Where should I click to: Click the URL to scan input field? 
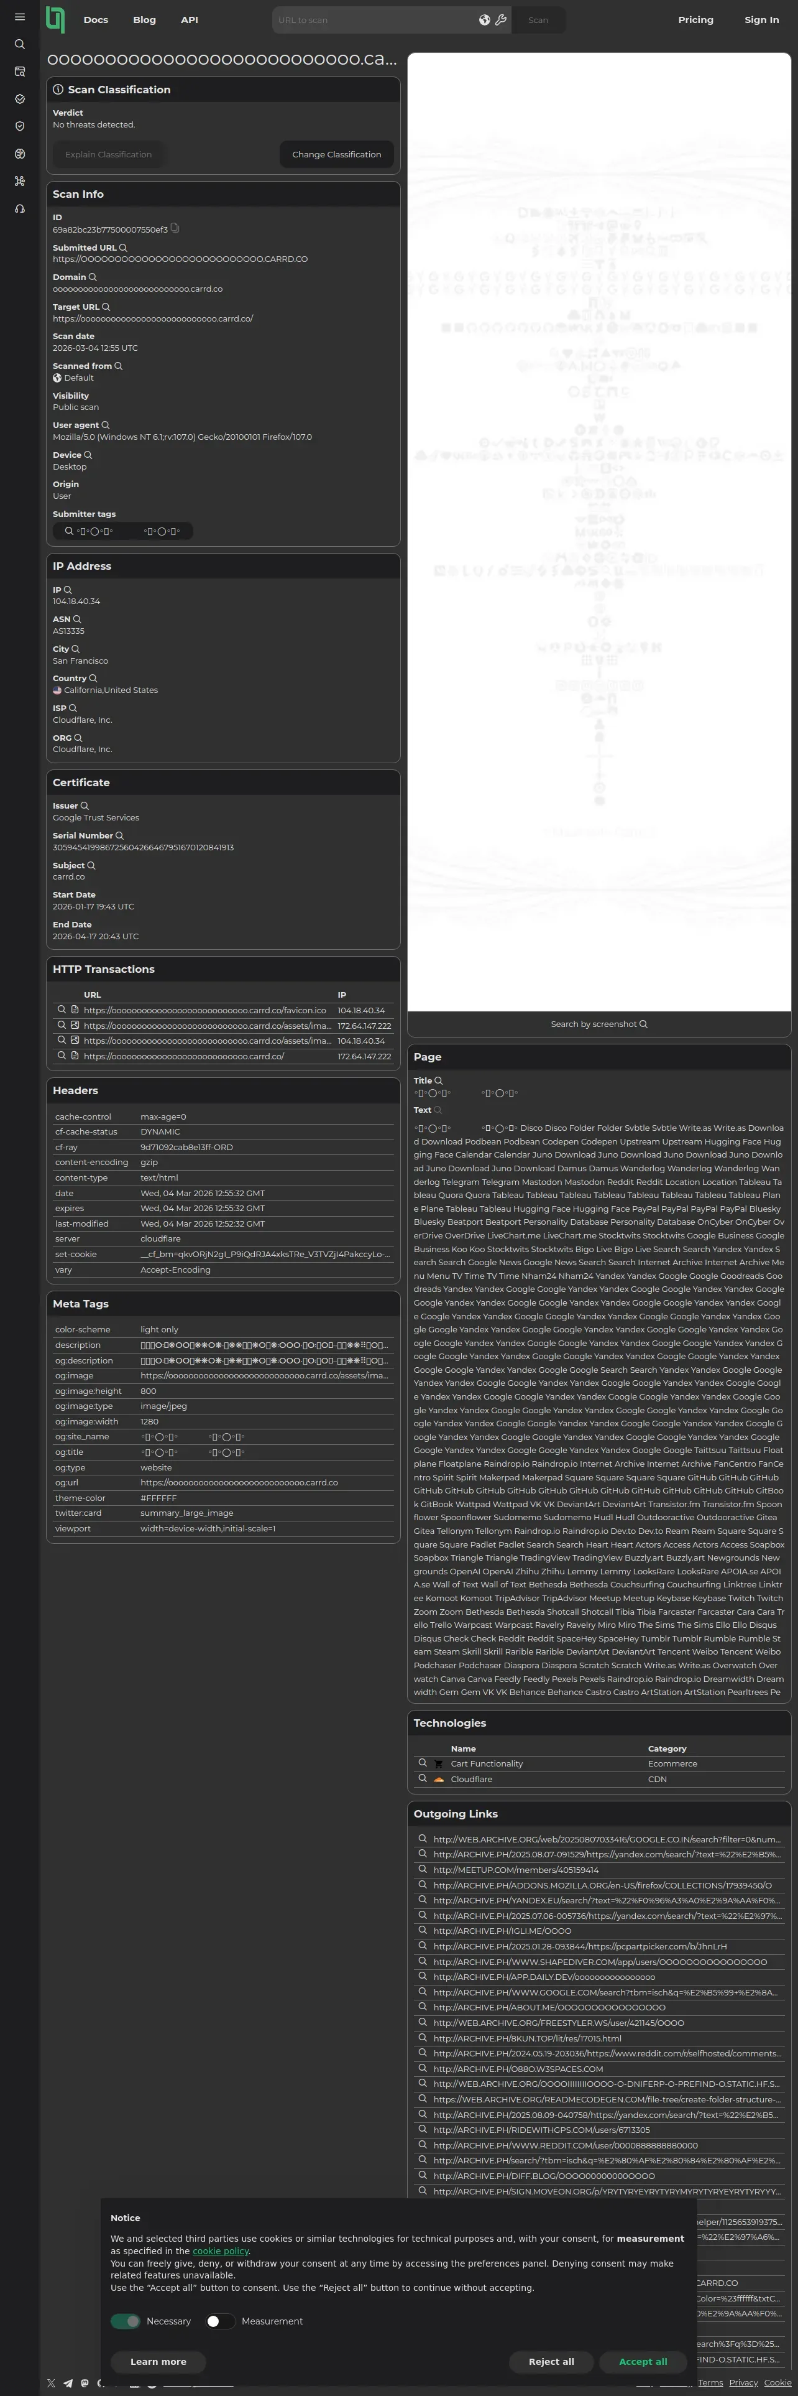(375, 19)
